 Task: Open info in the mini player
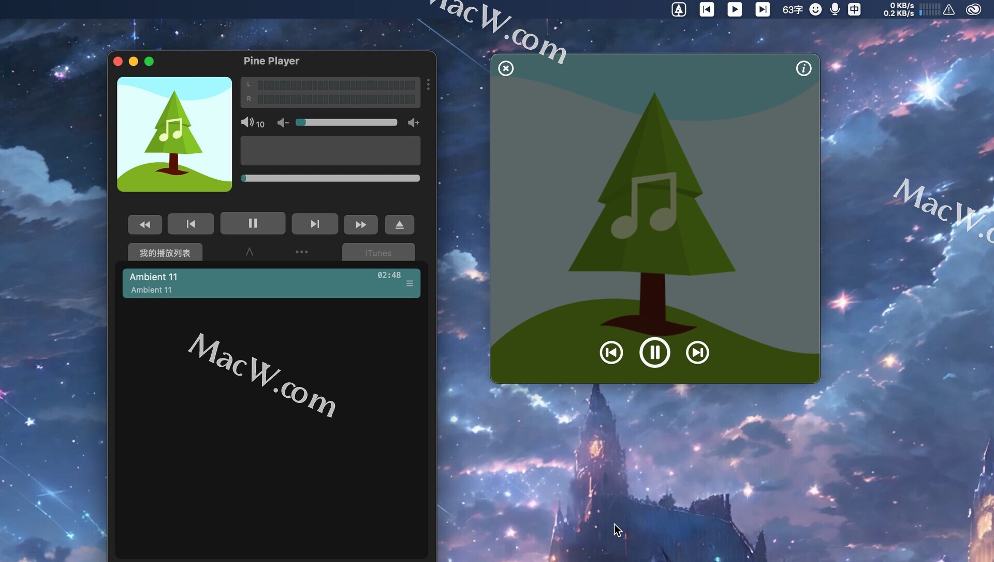pos(803,68)
